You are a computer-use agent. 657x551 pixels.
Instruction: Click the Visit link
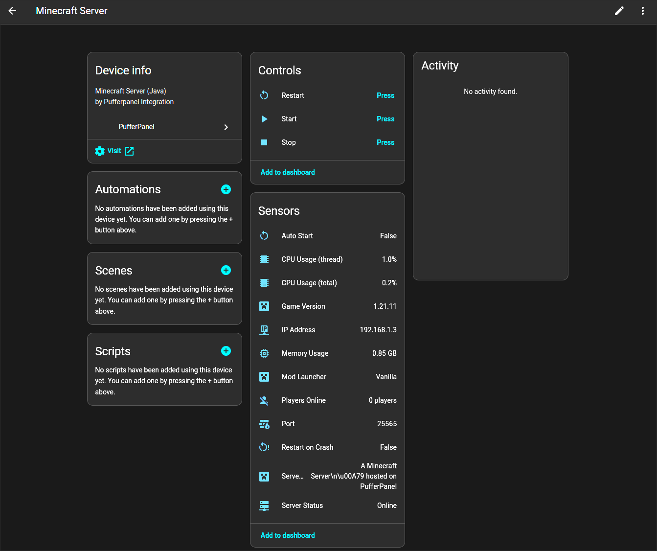[114, 151]
